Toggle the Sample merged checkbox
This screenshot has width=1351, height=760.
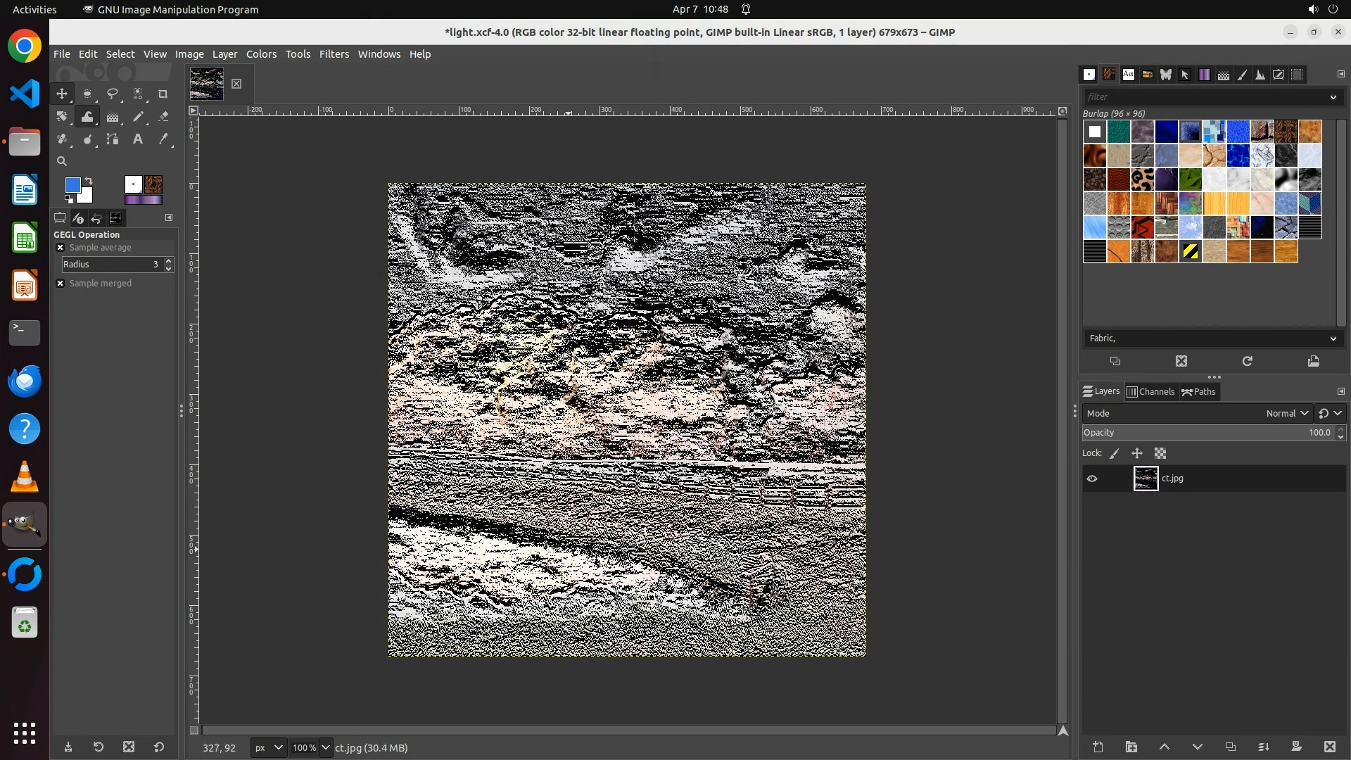(x=61, y=284)
